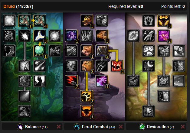Viewport: 190px width, 133px height.
Task: Reset Feral Combat tree with the red X
Action: pos(121,127)
